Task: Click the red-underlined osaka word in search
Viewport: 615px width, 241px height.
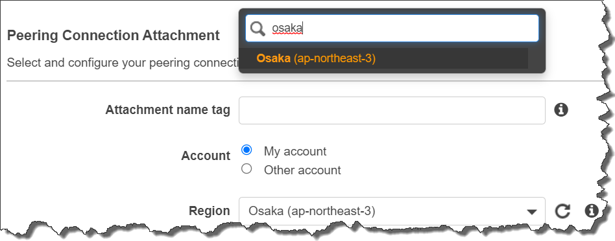Action: (287, 29)
